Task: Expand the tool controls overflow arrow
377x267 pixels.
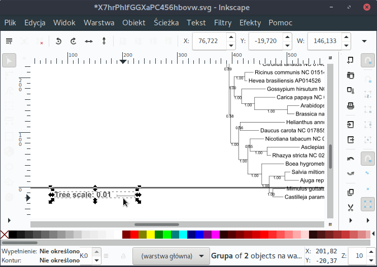Action: point(364,41)
